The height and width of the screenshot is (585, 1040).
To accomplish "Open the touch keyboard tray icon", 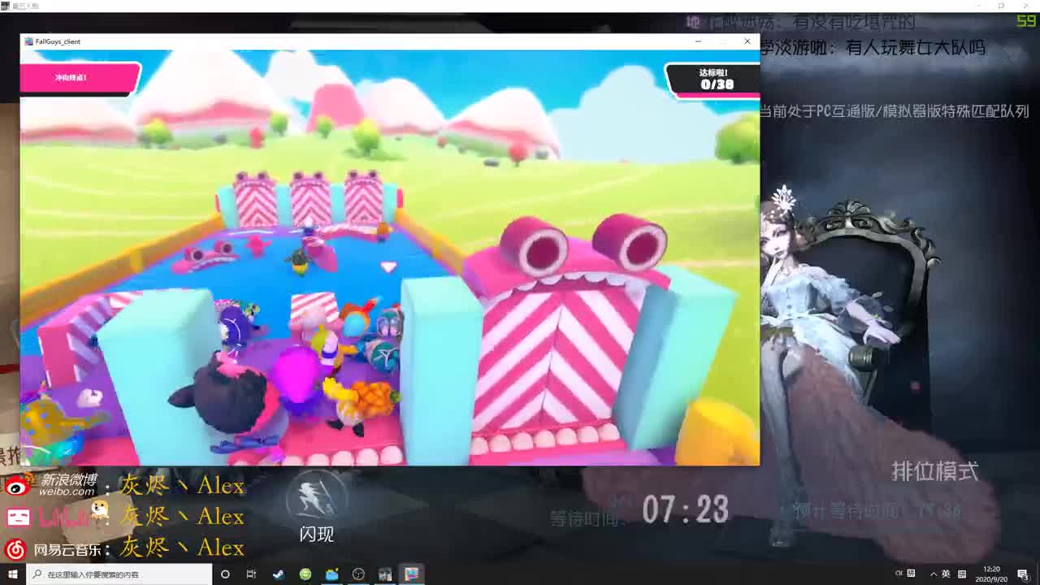I will pyautogui.click(x=962, y=574).
